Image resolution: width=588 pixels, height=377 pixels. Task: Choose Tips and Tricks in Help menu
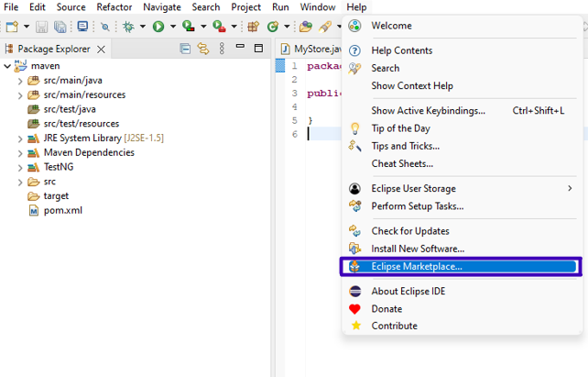(463, 146)
